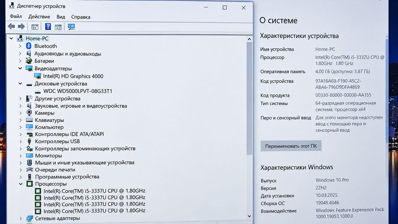398x224 pixels.
Task: Collapse the Home-PC root node
Action: pos(11,38)
